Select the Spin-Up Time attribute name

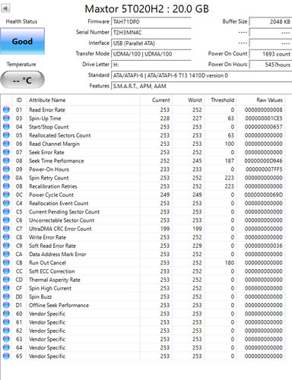45,119
